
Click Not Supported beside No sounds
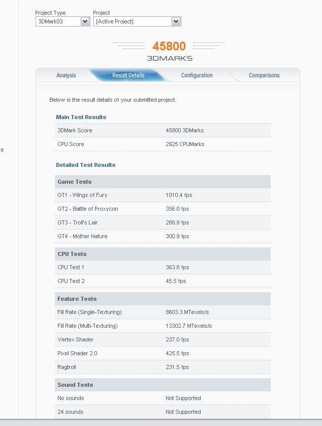point(183,399)
